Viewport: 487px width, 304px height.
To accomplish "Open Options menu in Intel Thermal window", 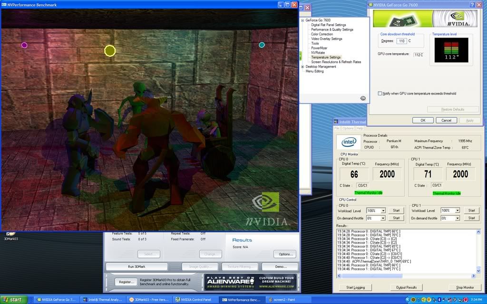I will [348, 128].
